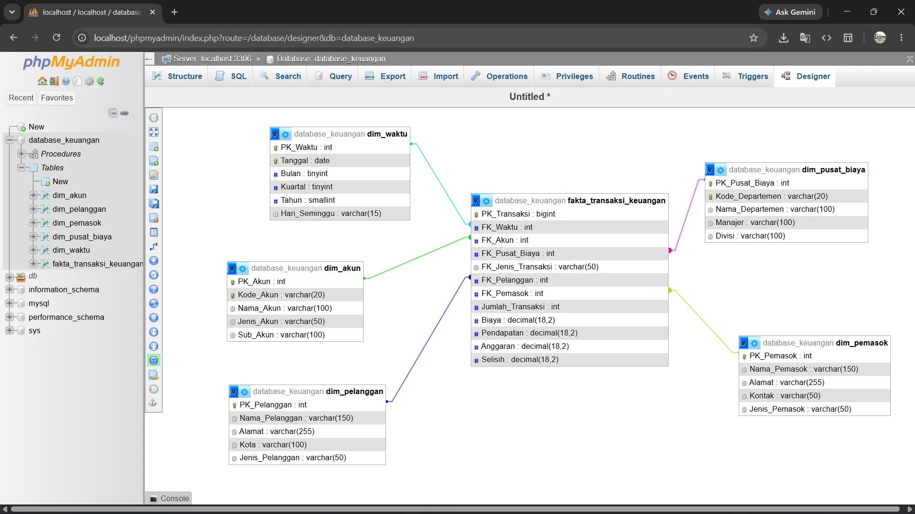Open the dim_pusat_biaya table link in tree
This screenshot has width=915, height=514.
point(82,237)
